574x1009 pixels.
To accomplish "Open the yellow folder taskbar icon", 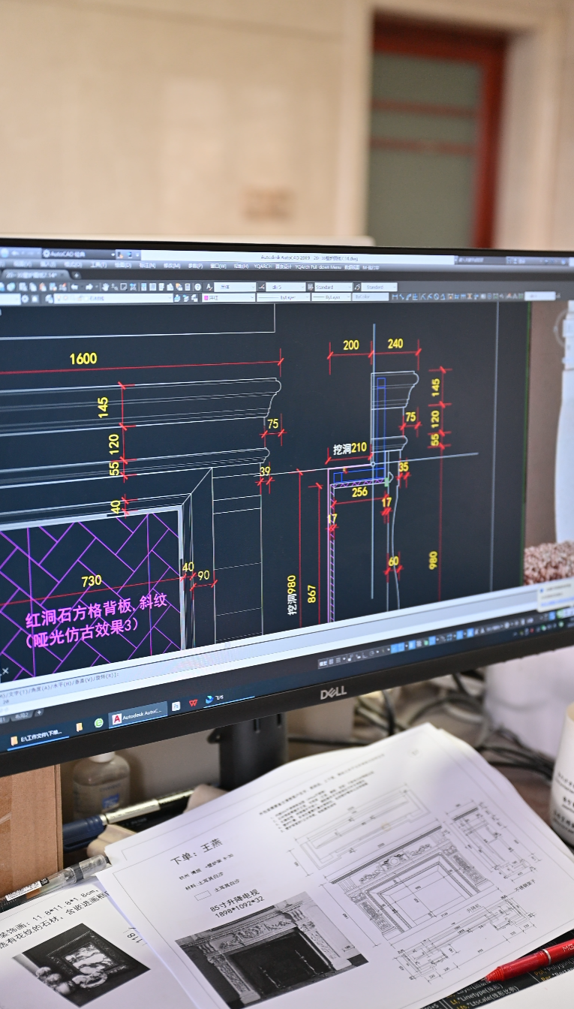I will [80, 727].
